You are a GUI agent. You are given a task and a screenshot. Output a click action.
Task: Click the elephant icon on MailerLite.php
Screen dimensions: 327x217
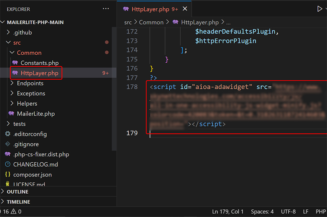click(11, 114)
